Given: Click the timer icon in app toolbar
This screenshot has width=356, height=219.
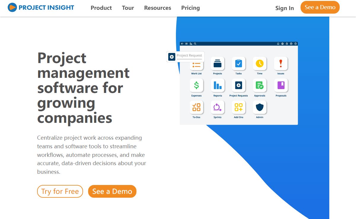Looking at the screenshot, I should click(287, 44).
